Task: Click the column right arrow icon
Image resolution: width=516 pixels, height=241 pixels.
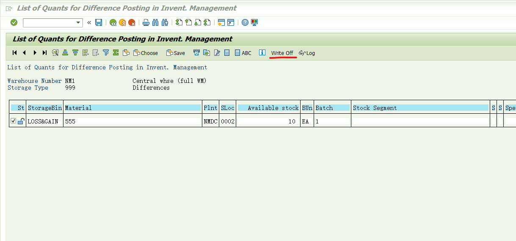Action: [35, 53]
